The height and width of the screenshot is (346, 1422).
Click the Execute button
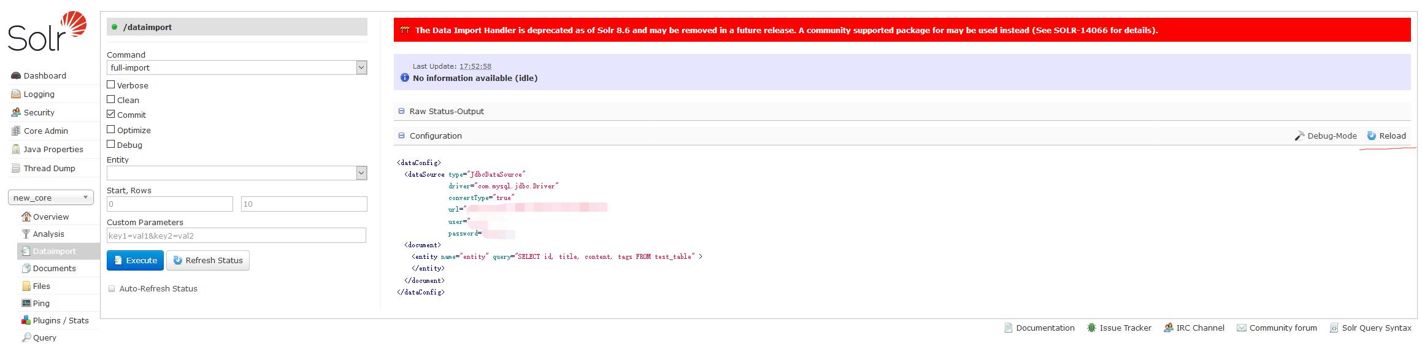coord(135,260)
